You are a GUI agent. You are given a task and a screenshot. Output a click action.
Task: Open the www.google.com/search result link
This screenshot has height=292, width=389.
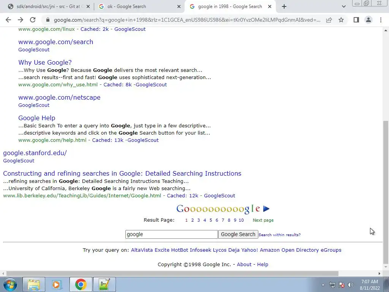(56, 42)
